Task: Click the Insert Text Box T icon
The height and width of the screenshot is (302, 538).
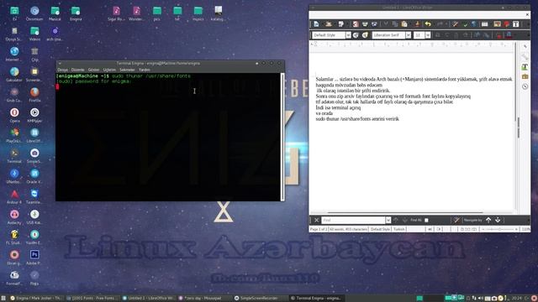Action: (x=515, y=24)
